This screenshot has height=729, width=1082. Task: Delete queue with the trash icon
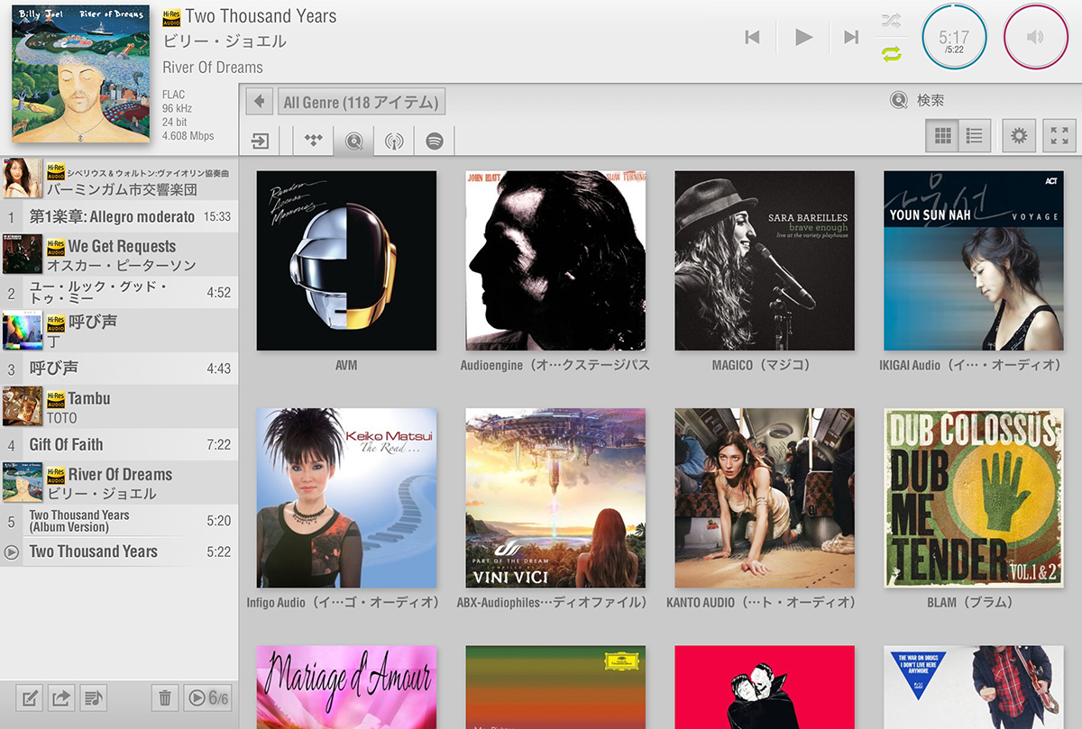164,697
